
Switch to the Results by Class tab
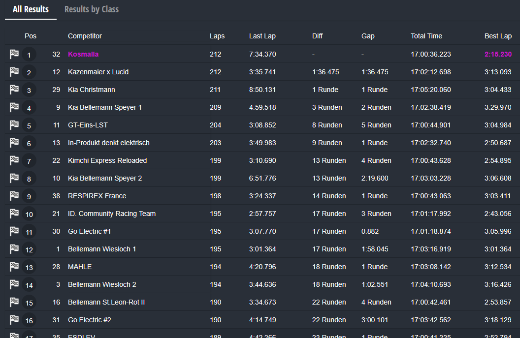(x=92, y=9)
